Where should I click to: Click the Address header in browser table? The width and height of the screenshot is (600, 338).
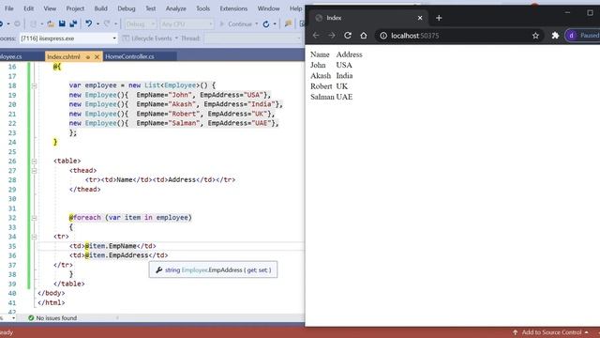point(349,54)
